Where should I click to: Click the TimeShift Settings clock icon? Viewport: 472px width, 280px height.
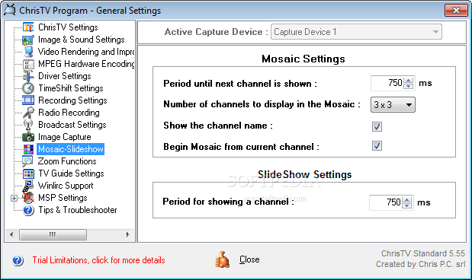point(28,88)
